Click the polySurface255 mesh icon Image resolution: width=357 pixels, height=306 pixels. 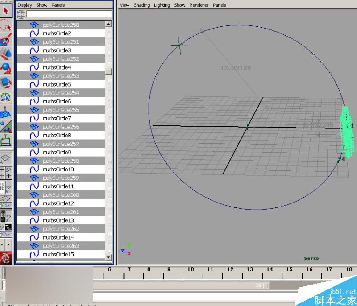(x=34, y=110)
